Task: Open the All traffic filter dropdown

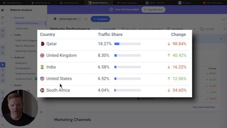Action: click(212, 29)
